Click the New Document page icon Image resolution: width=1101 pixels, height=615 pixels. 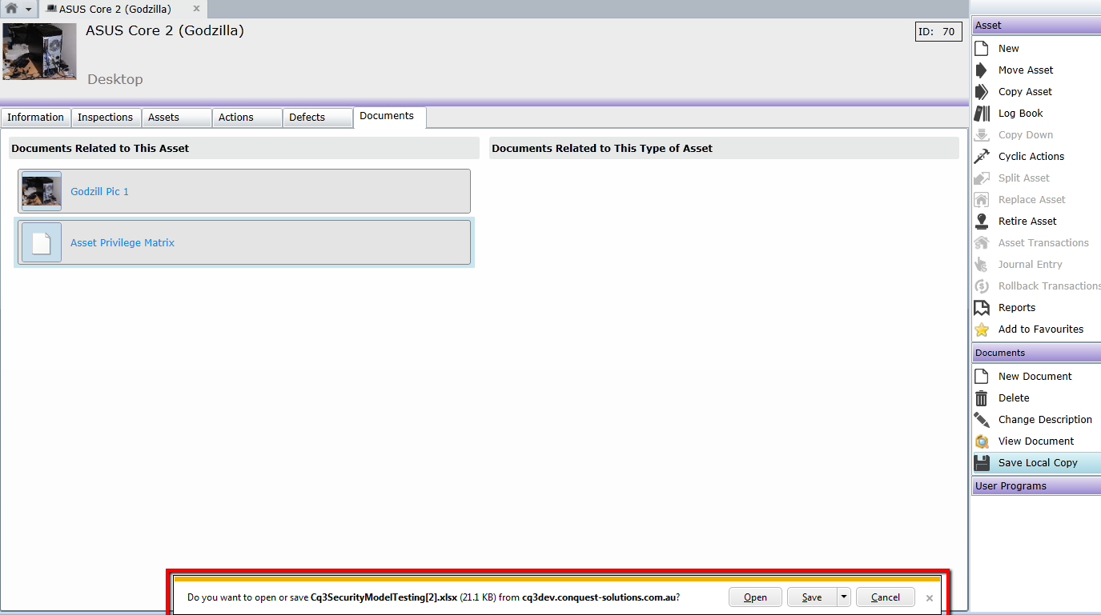click(x=981, y=376)
